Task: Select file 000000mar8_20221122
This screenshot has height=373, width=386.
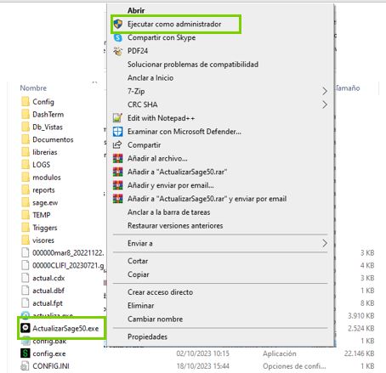Action: coord(68,252)
